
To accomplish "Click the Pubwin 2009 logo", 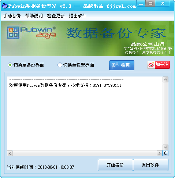I will pyautogui.click(x=31, y=32).
